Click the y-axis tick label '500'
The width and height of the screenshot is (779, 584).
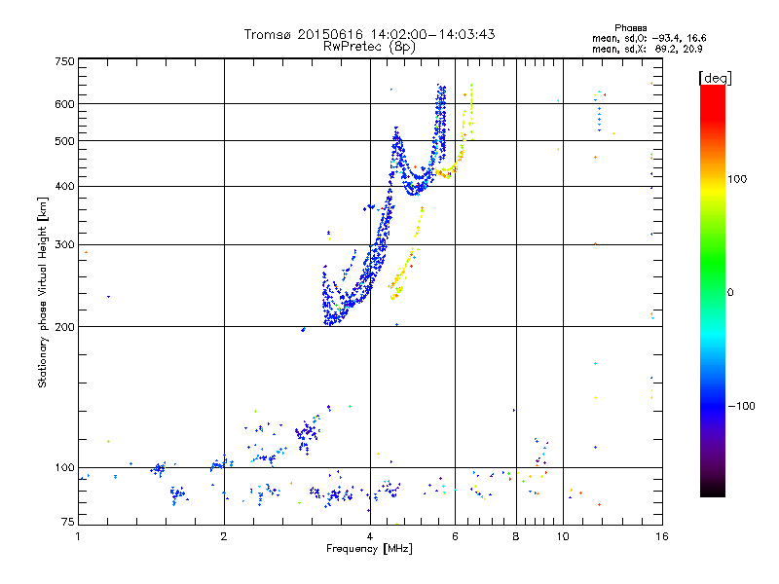64,141
